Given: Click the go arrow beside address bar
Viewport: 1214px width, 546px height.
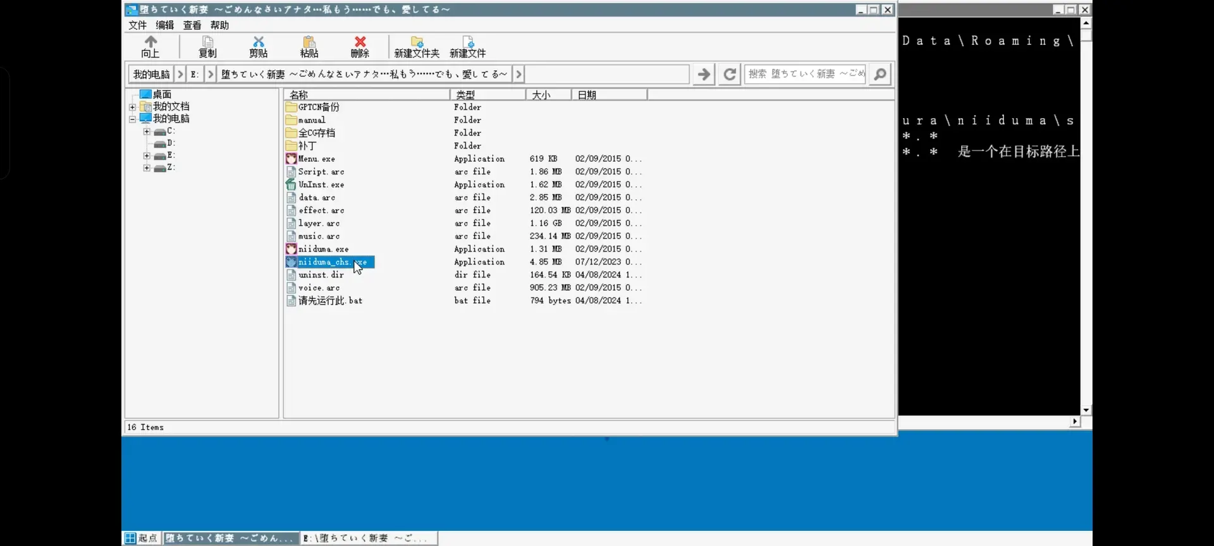Looking at the screenshot, I should pyautogui.click(x=704, y=74).
